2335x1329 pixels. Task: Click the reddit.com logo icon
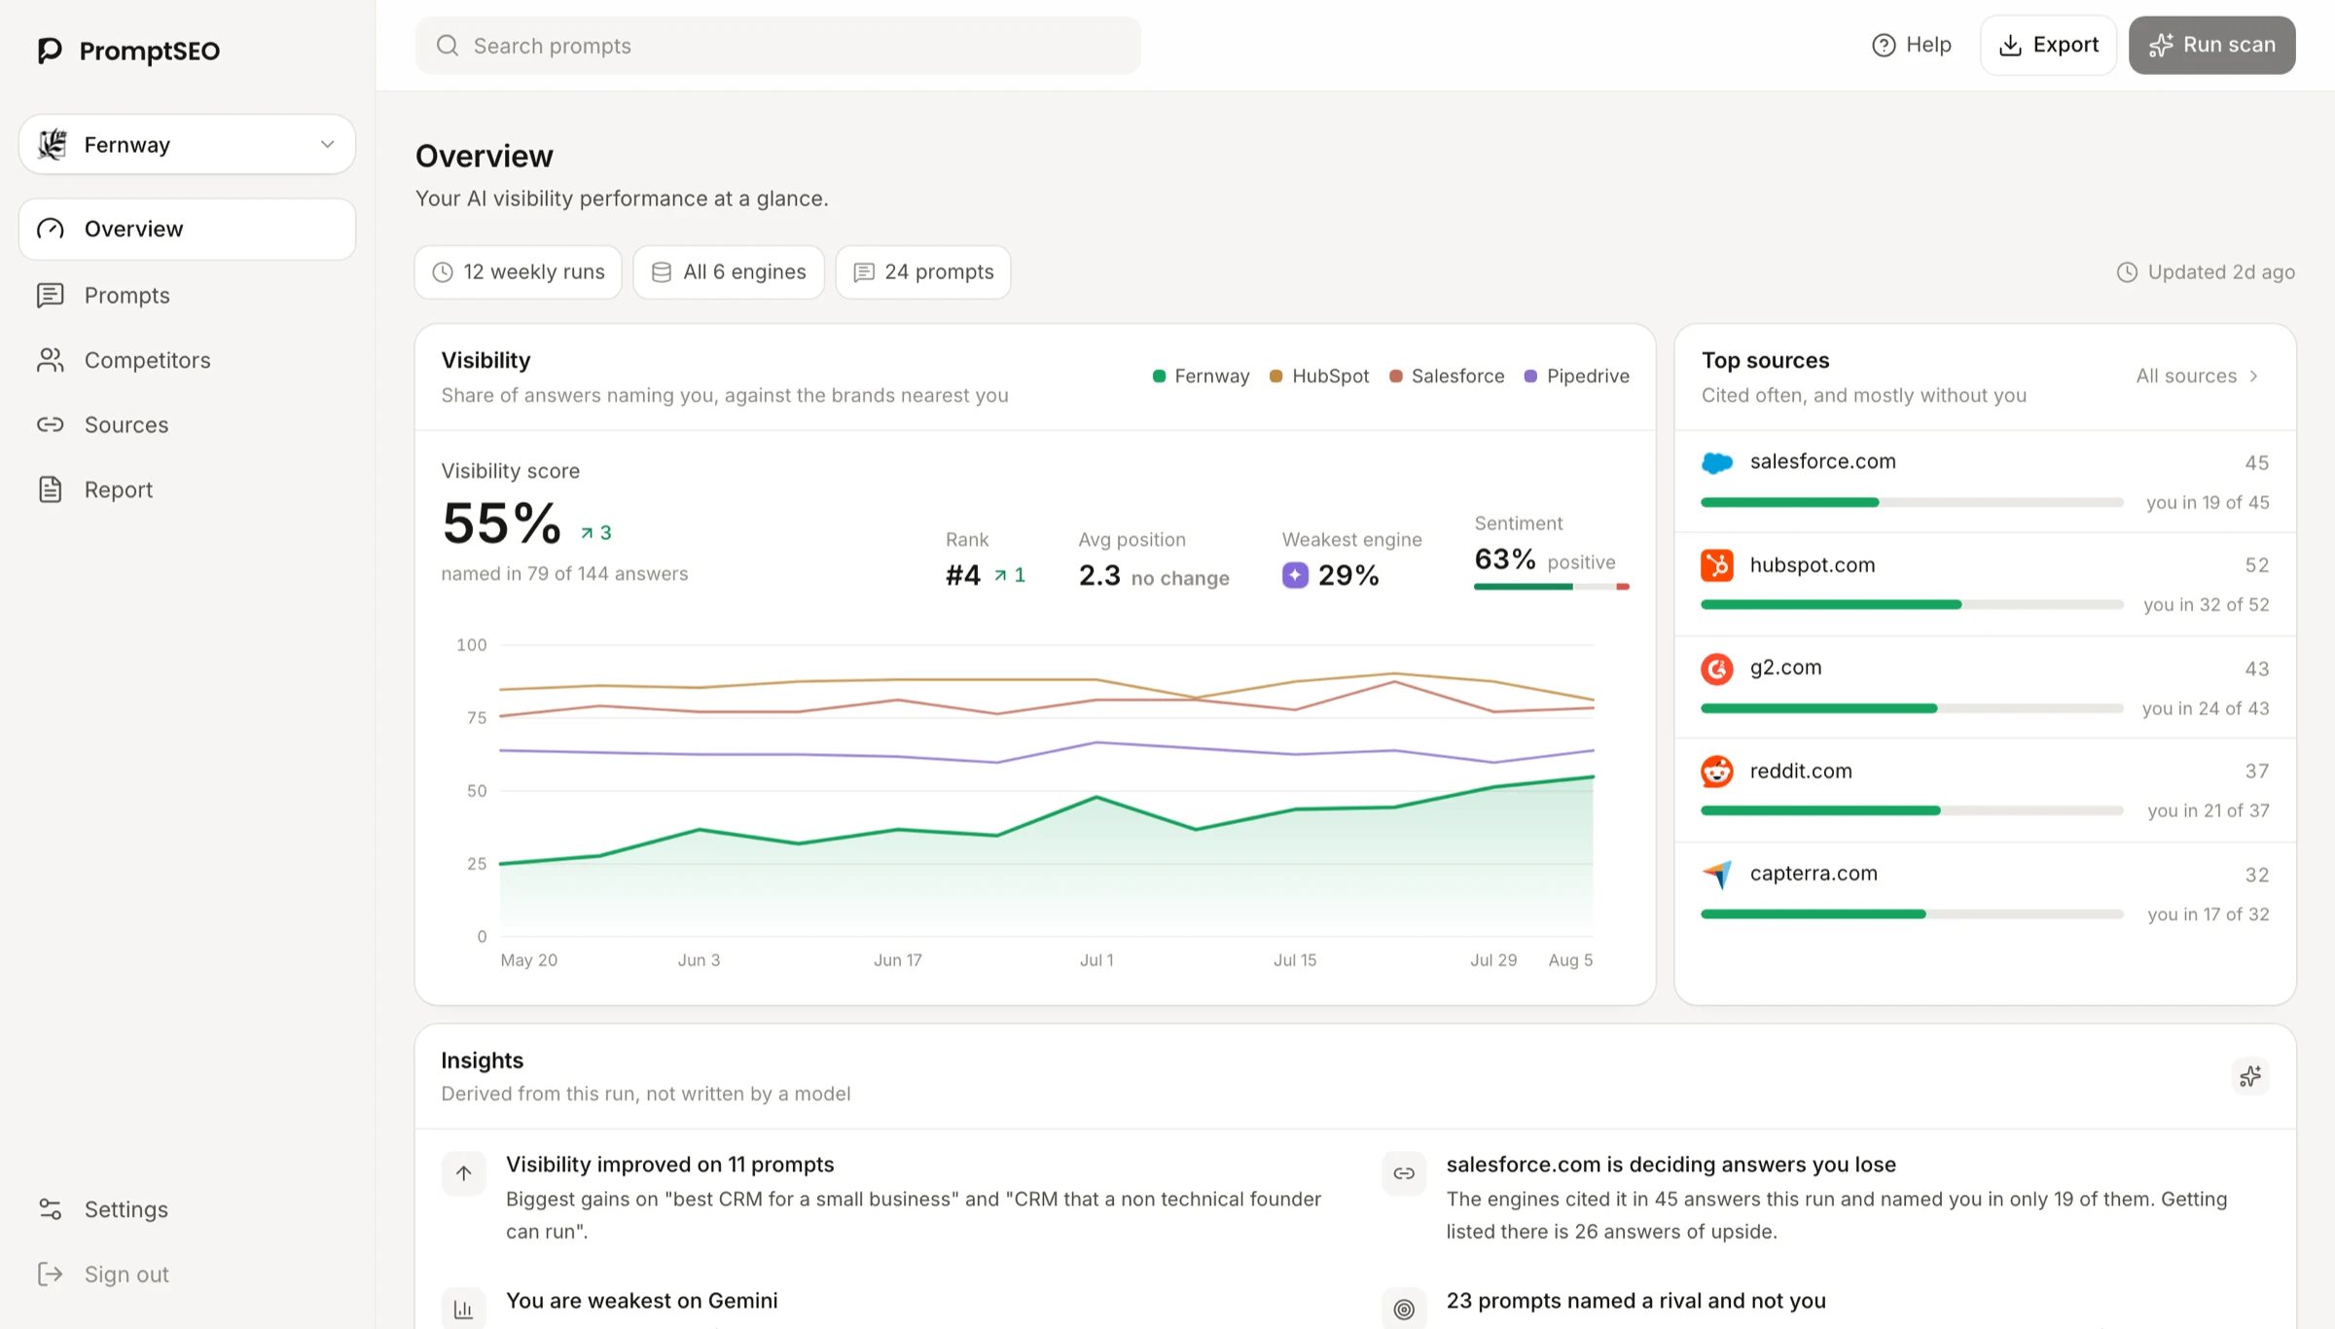[x=1717, y=772]
